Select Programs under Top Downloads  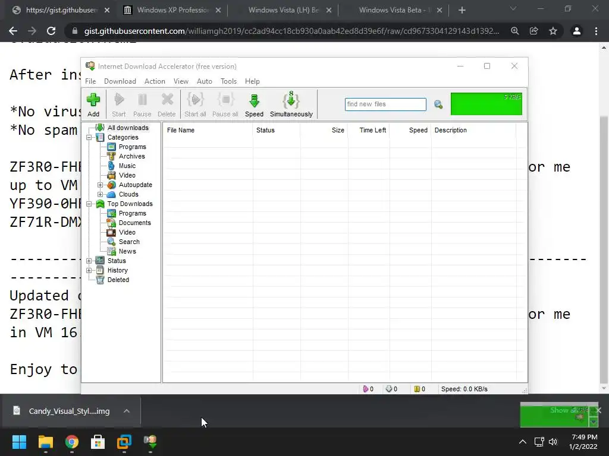[x=133, y=213]
